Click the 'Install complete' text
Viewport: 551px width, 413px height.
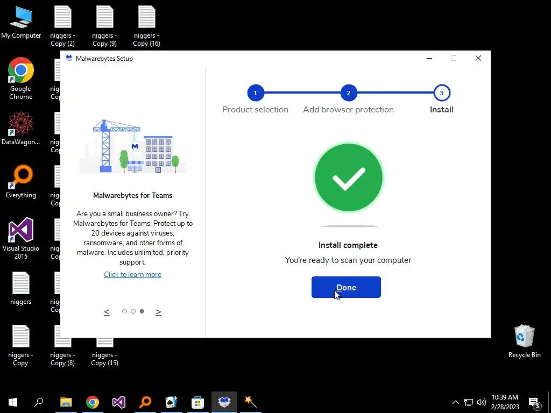pos(348,245)
